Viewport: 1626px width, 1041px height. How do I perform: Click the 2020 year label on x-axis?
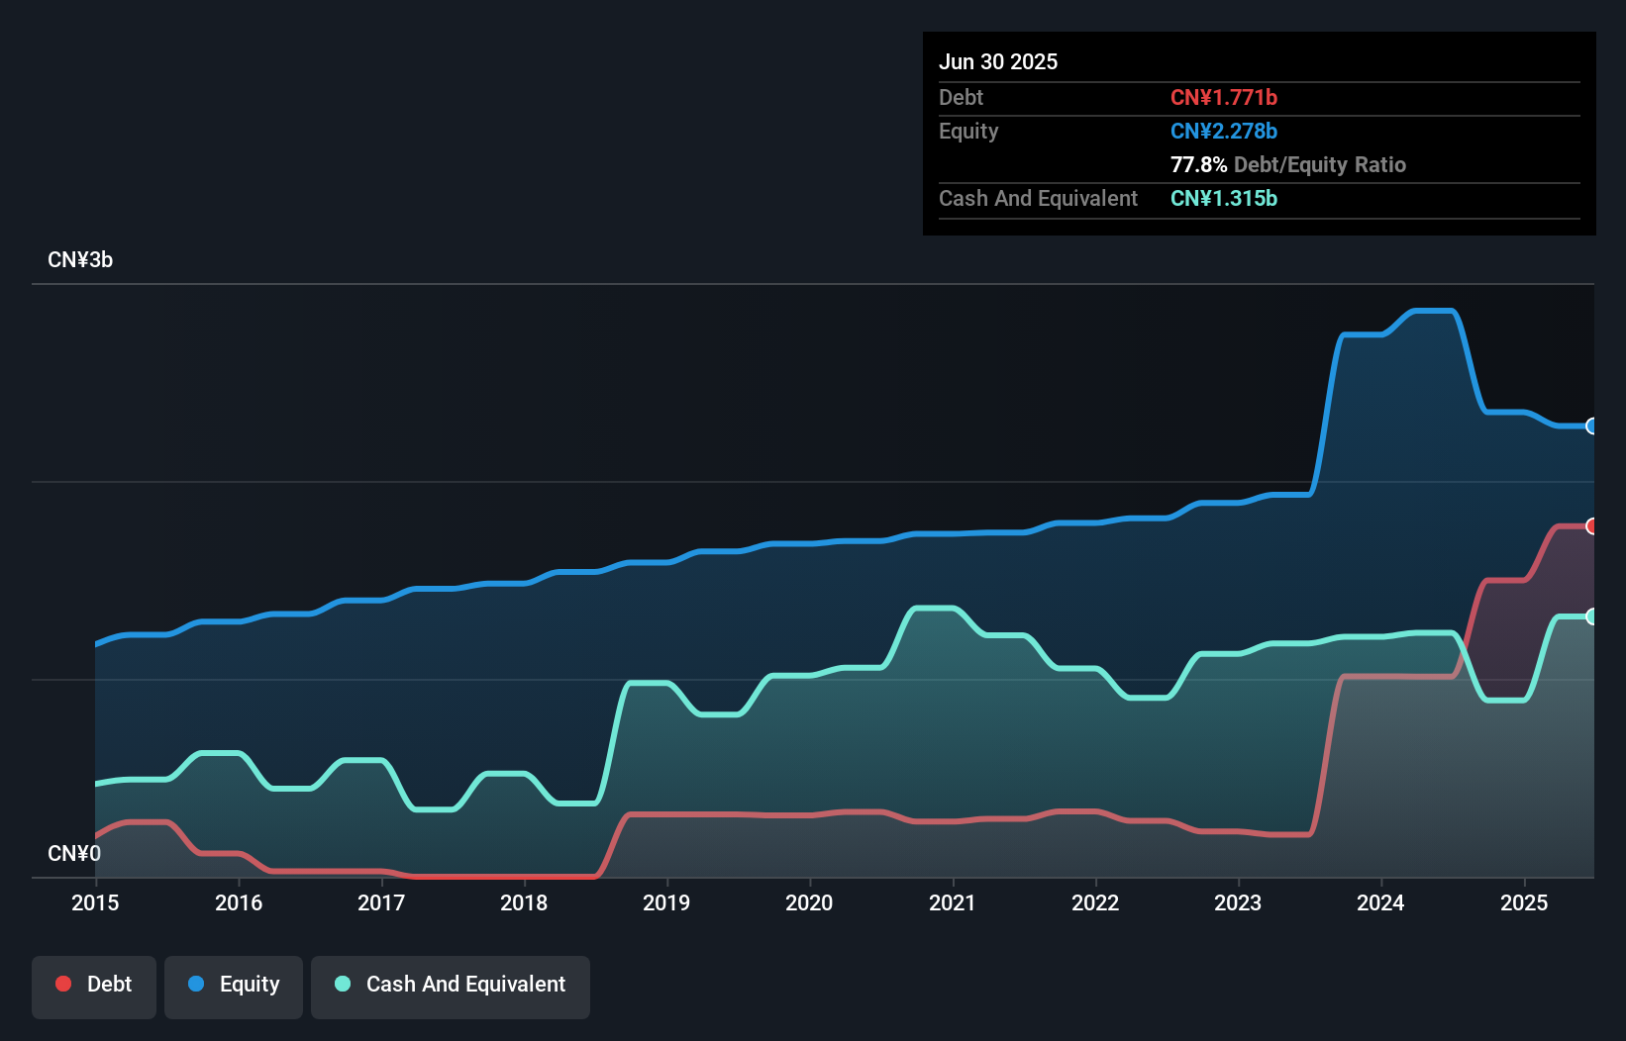809,902
